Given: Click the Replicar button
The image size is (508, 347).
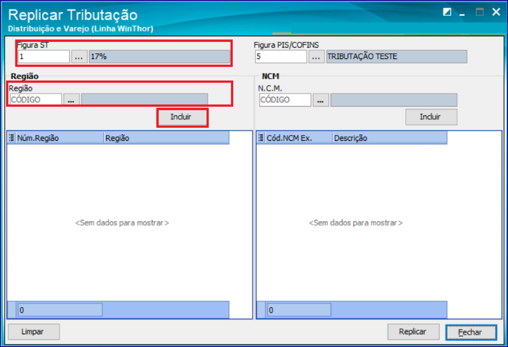Looking at the screenshot, I should pyautogui.click(x=413, y=332).
